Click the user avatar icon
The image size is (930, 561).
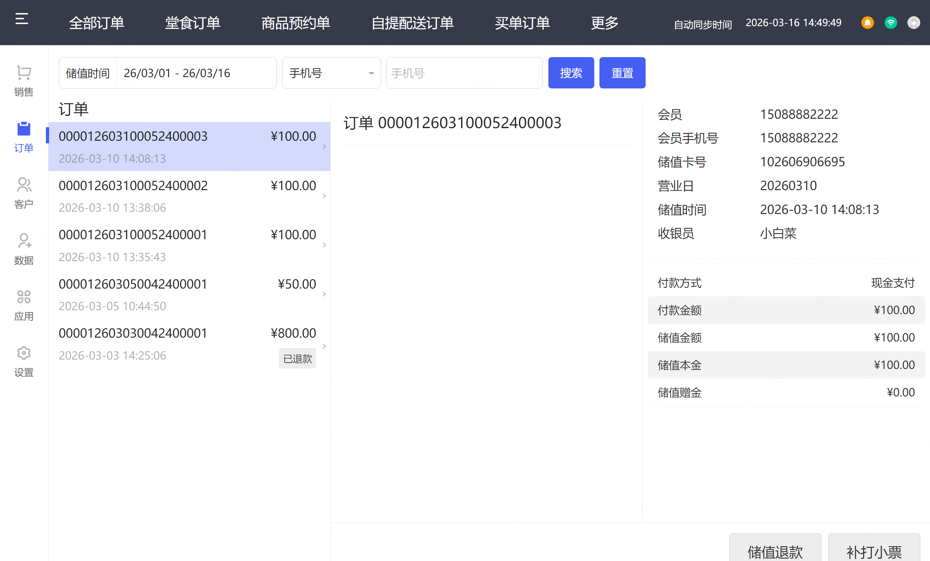[914, 23]
